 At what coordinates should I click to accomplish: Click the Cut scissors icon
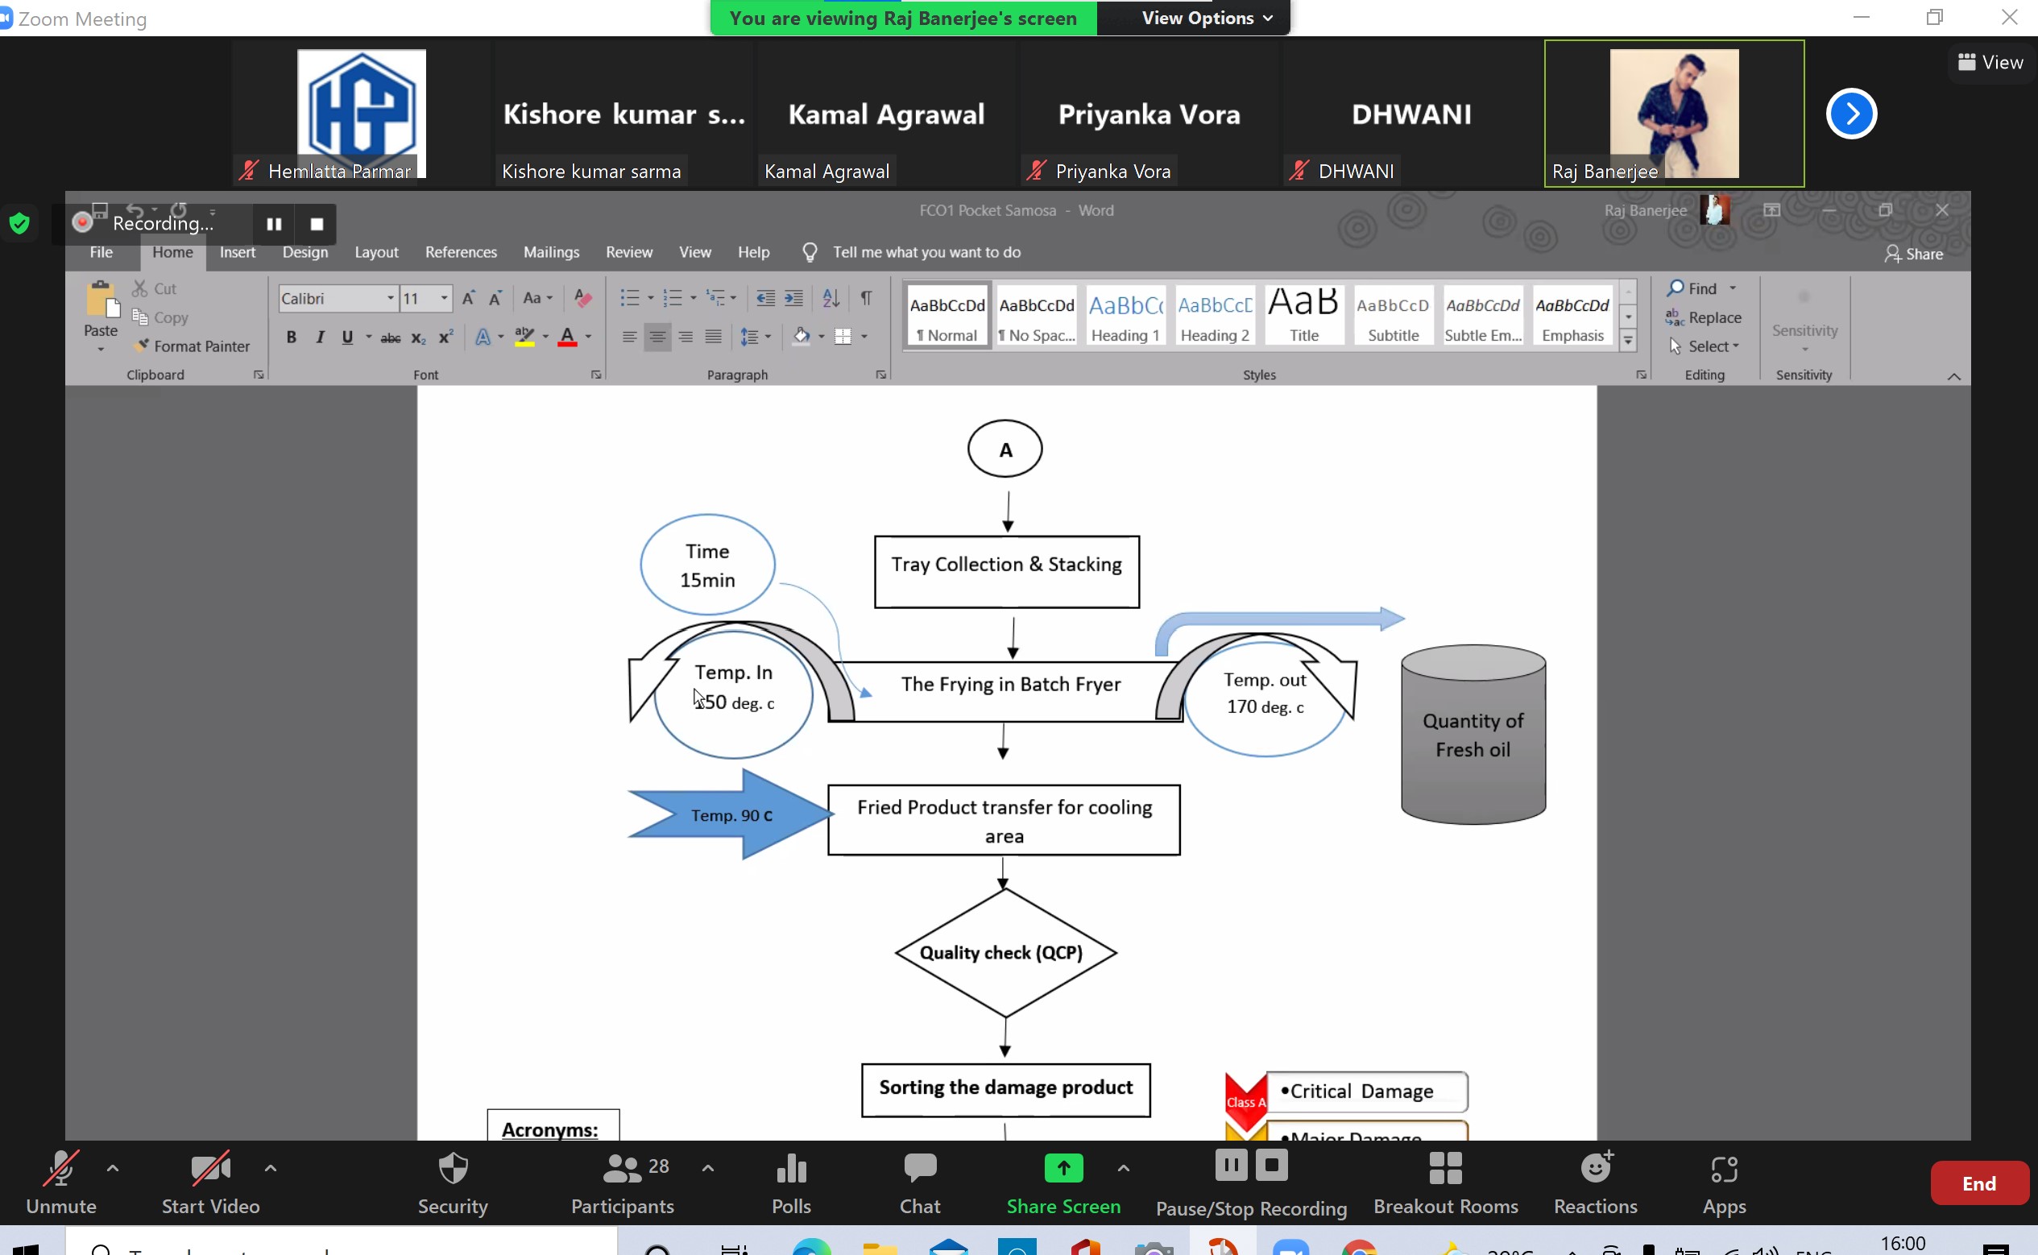tap(139, 289)
